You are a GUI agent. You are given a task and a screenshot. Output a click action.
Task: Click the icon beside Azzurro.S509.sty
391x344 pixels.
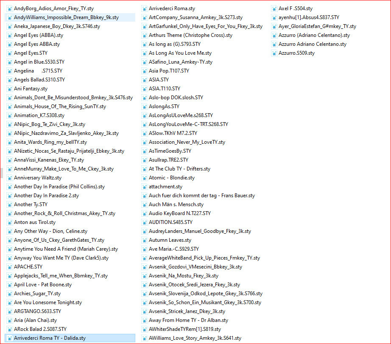click(x=274, y=53)
